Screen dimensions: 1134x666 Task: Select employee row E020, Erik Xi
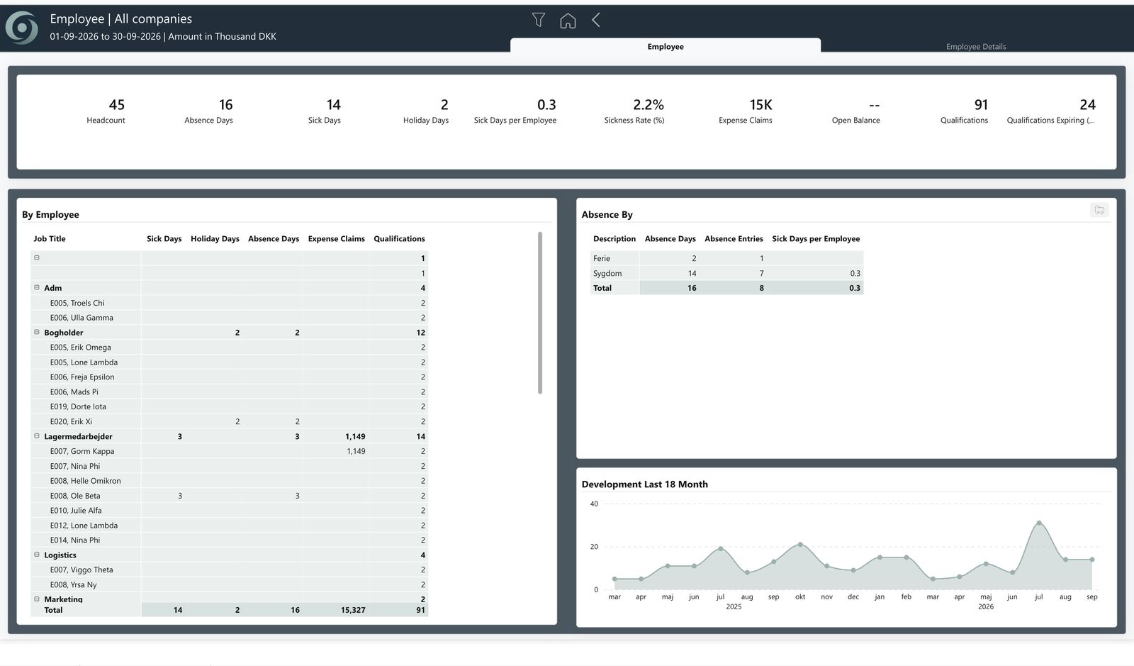pyautogui.click(x=229, y=421)
